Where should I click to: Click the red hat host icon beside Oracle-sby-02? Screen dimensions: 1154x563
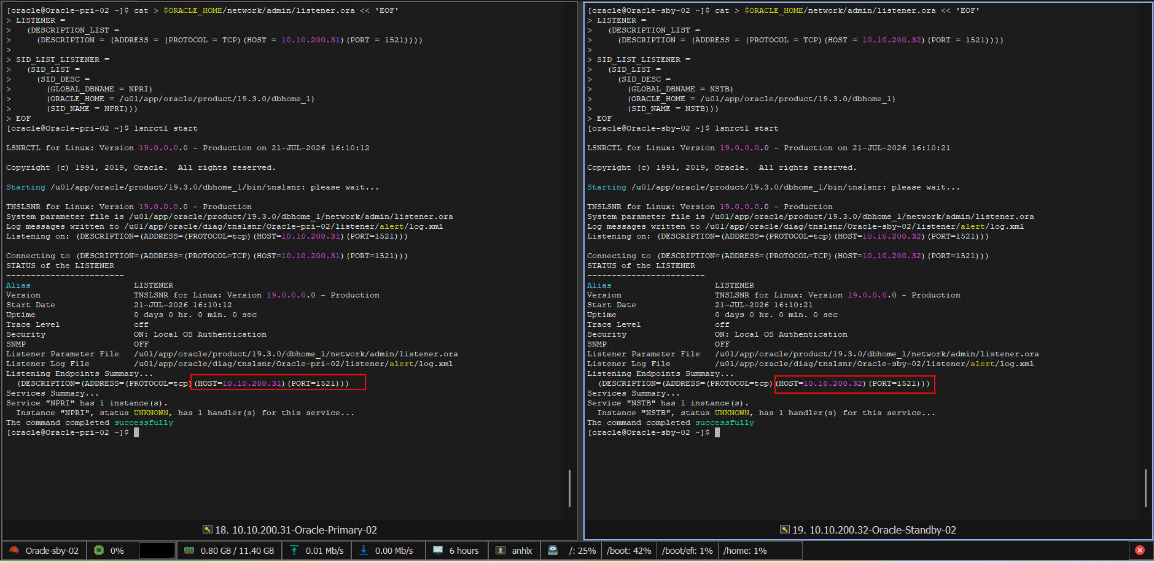point(14,550)
